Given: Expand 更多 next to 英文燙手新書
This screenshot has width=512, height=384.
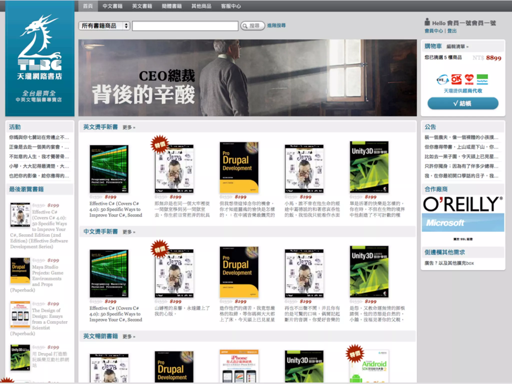Looking at the screenshot, I should point(128,127).
